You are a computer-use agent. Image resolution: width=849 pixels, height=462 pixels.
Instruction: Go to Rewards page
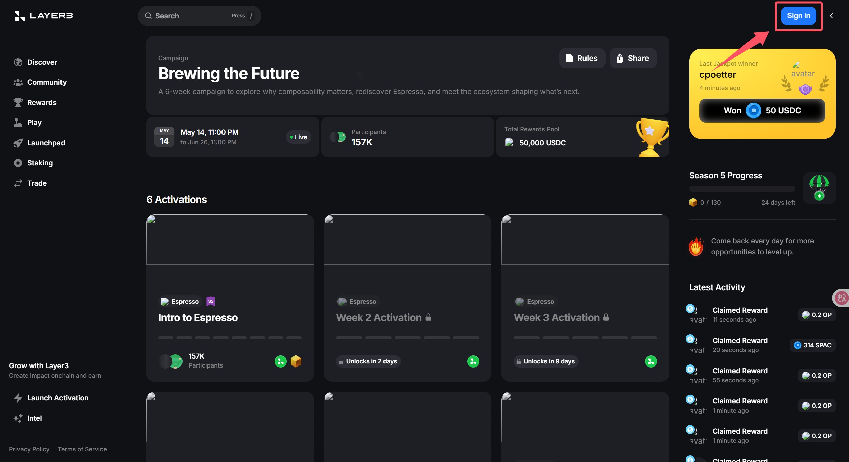pyautogui.click(x=35, y=103)
